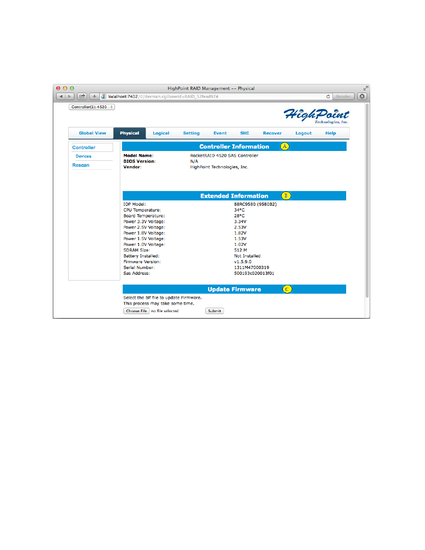Open the Safari downloads button
Screen dimensions: 425x550
pyautogui.click(x=362, y=97)
